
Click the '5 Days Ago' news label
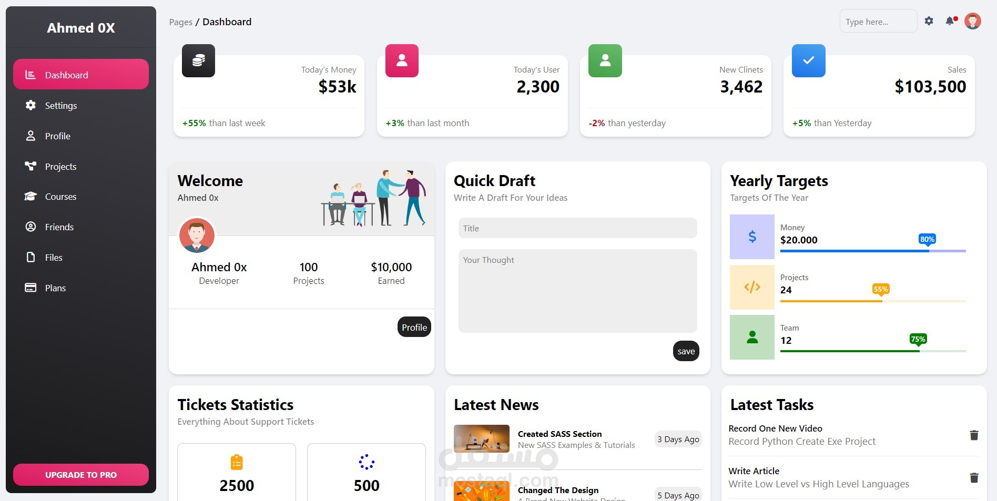coord(678,495)
